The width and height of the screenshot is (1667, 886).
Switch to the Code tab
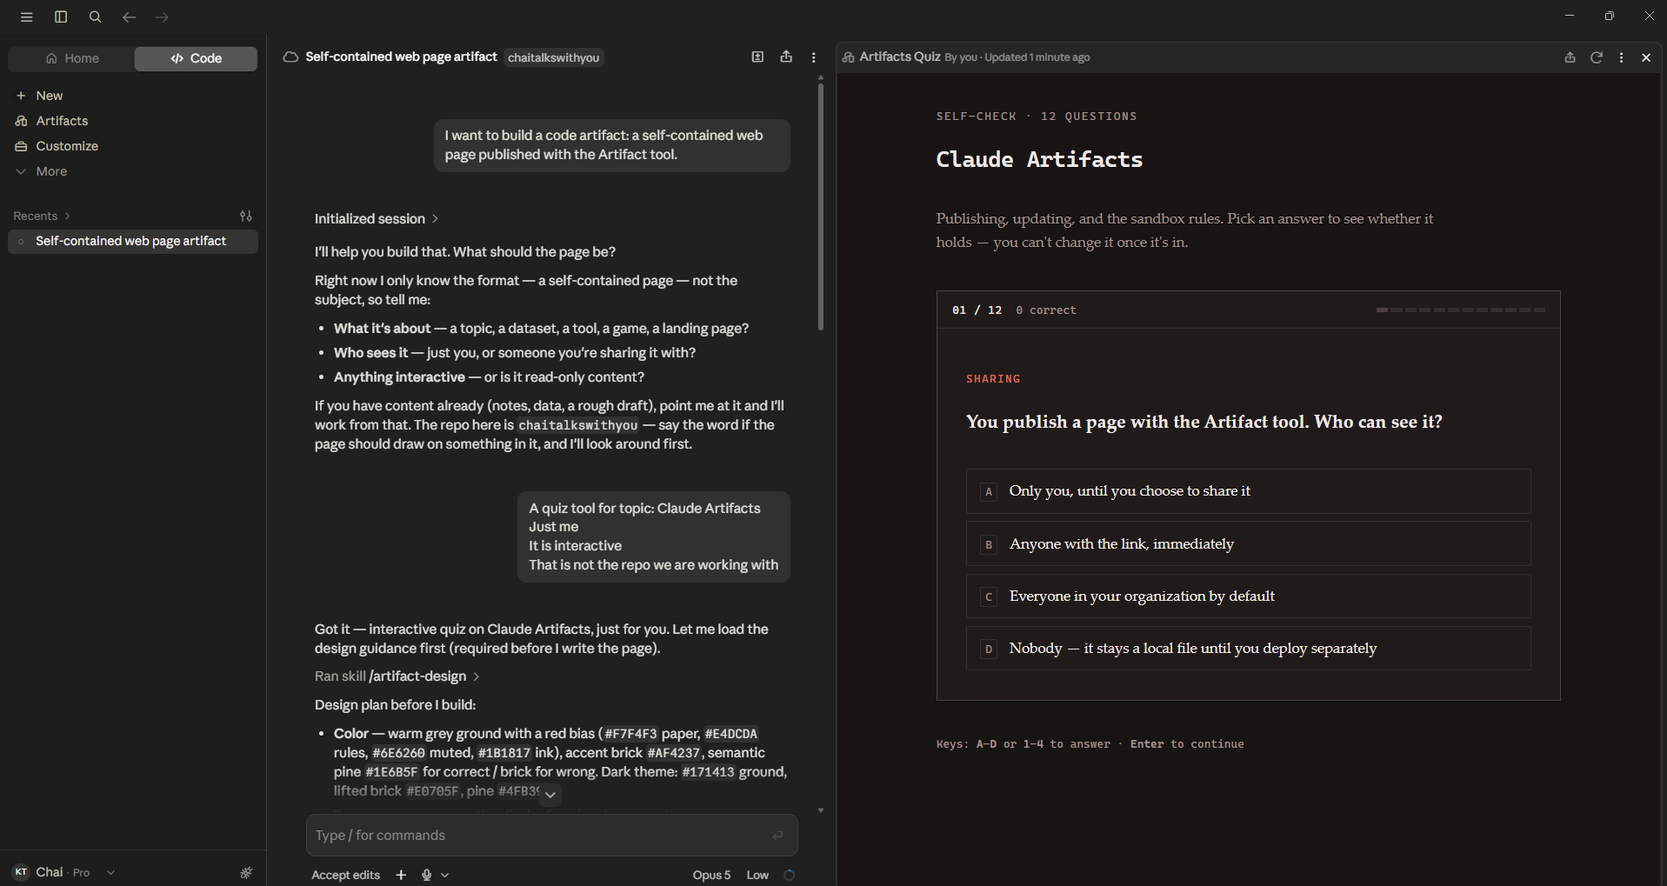196,58
